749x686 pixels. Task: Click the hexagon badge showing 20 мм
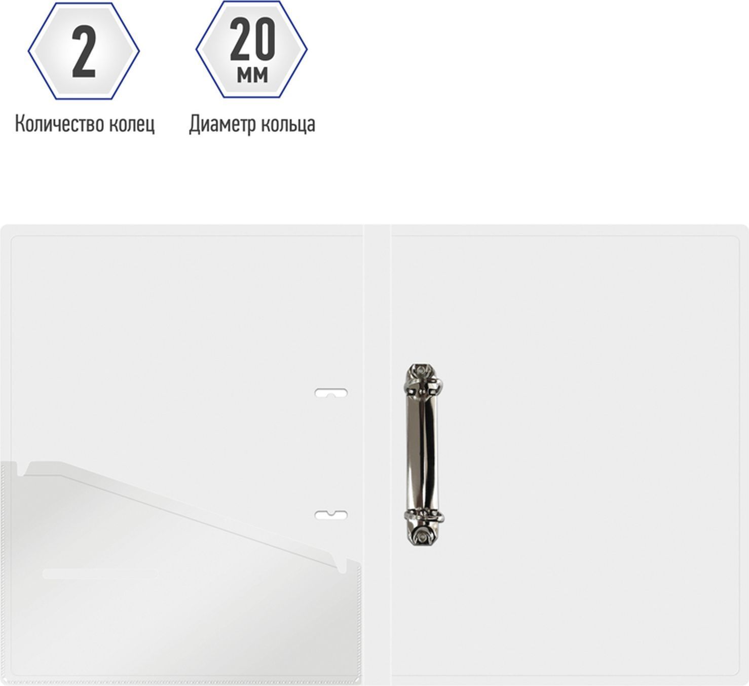point(251,50)
